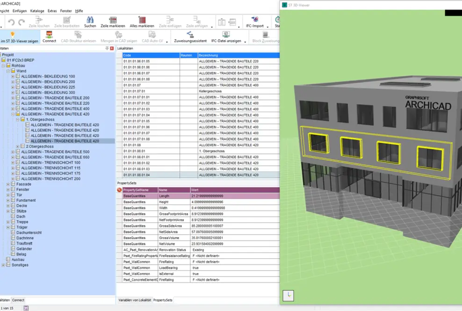
Task: Collapse the Rohbau tree node
Action: pyautogui.click(x=3, y=66)
